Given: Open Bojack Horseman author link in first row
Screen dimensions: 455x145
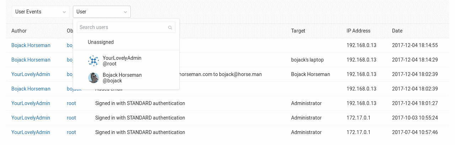Looking at the screenshot, I should tap(31, 45).
